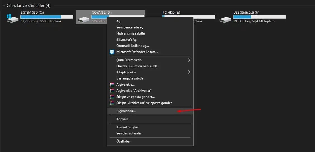Click the PC HDD (E:) drive label
Viewport: 315px width, 152px height.
click(171, 13)
